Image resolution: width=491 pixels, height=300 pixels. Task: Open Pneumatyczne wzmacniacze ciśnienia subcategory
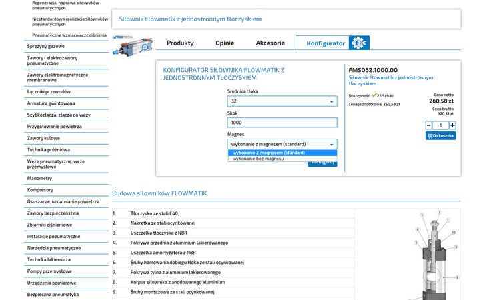pyautogui.click(x=69, y=35)
